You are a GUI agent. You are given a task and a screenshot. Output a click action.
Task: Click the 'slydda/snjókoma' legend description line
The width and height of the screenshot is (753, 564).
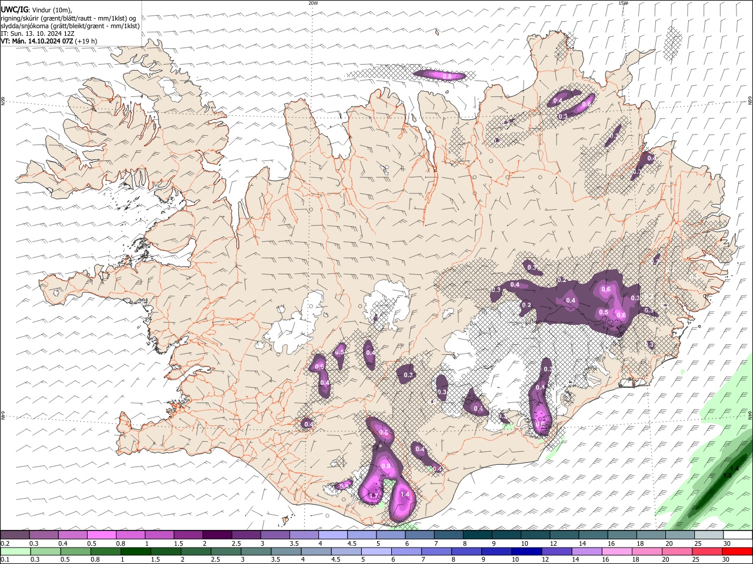[70, 26]
